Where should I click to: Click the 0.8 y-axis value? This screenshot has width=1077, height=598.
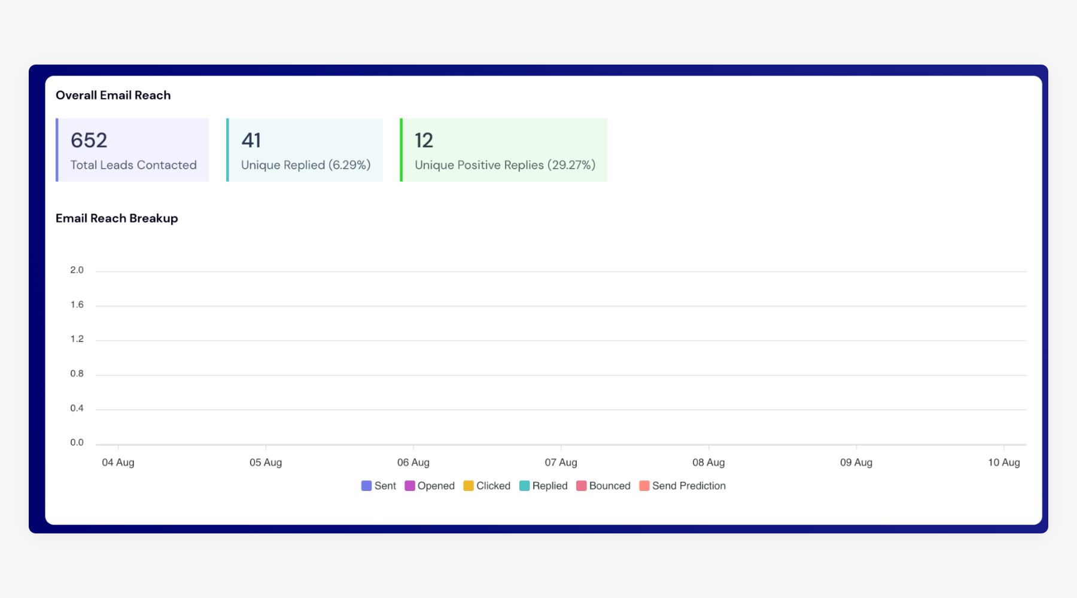[x=77, y=374]
